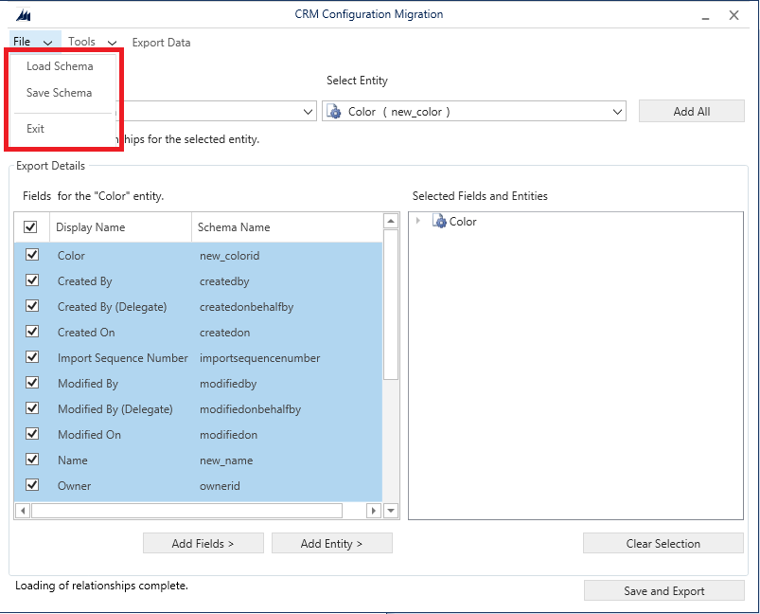This screenshot has height=614, width=760.
Task: Click the horizontal scrollbar left arrow
Action: pyautogui.click(x=23, y=511)
